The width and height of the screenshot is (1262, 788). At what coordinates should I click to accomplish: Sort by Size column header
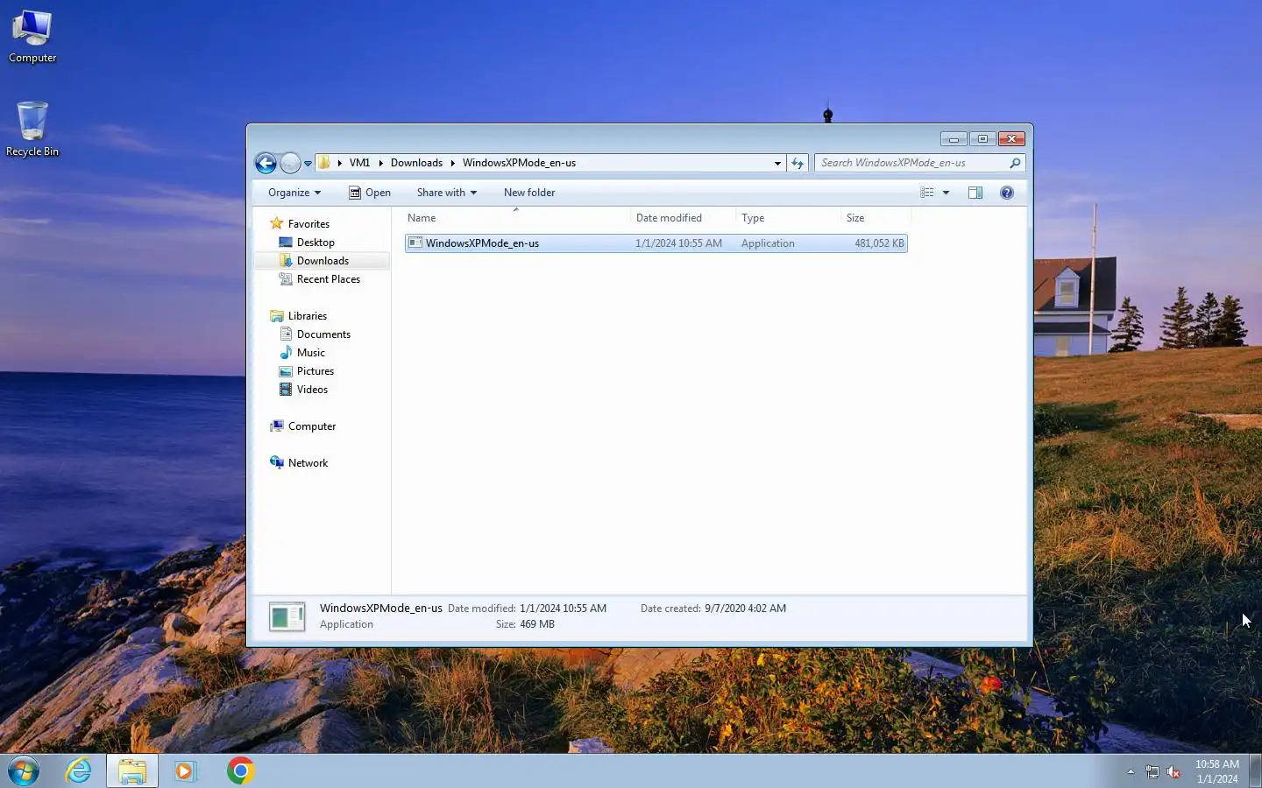pyautogui.click(x=876, y=218)
